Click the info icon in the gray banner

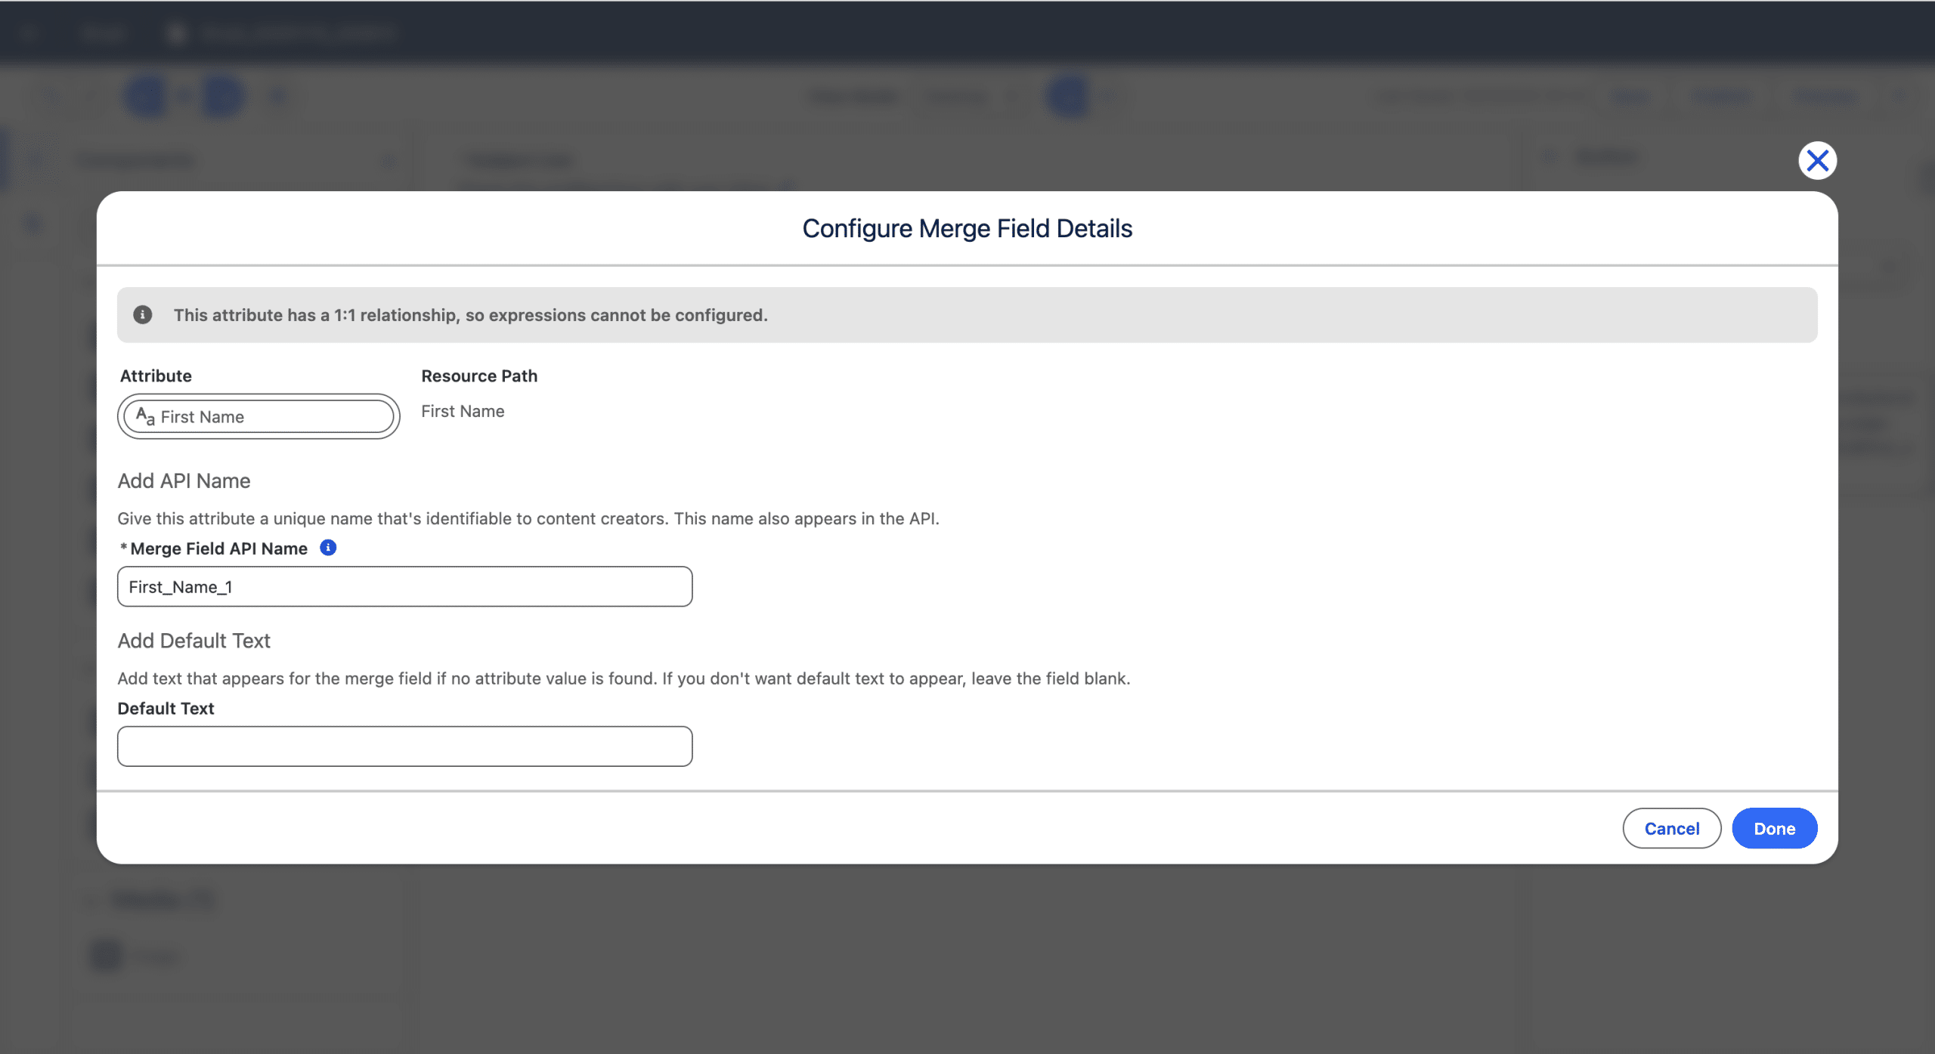pos(143,315)
